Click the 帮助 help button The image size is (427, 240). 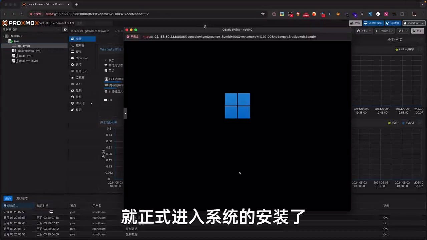click(x=418, y=31)
